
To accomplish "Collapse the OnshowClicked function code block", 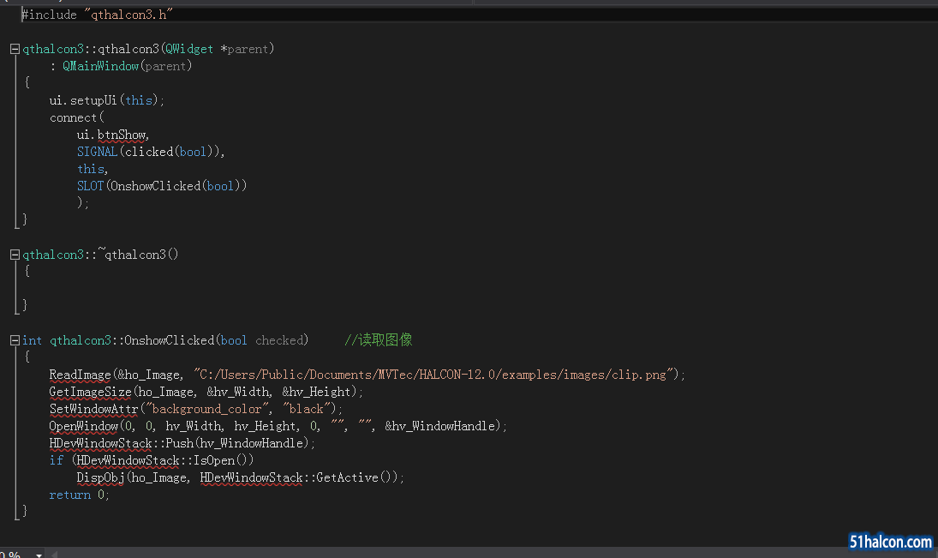I will coord(15,340).
